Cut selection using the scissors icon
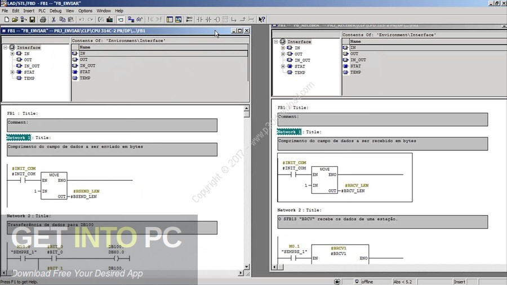The width and height of the screenshot is (507, 285). [54, 20]
